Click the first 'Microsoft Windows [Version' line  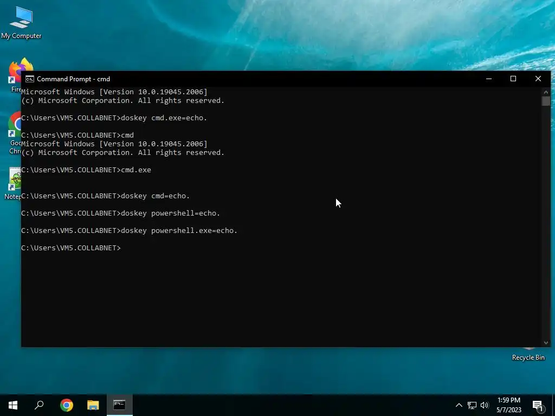(x=114, y=92)
